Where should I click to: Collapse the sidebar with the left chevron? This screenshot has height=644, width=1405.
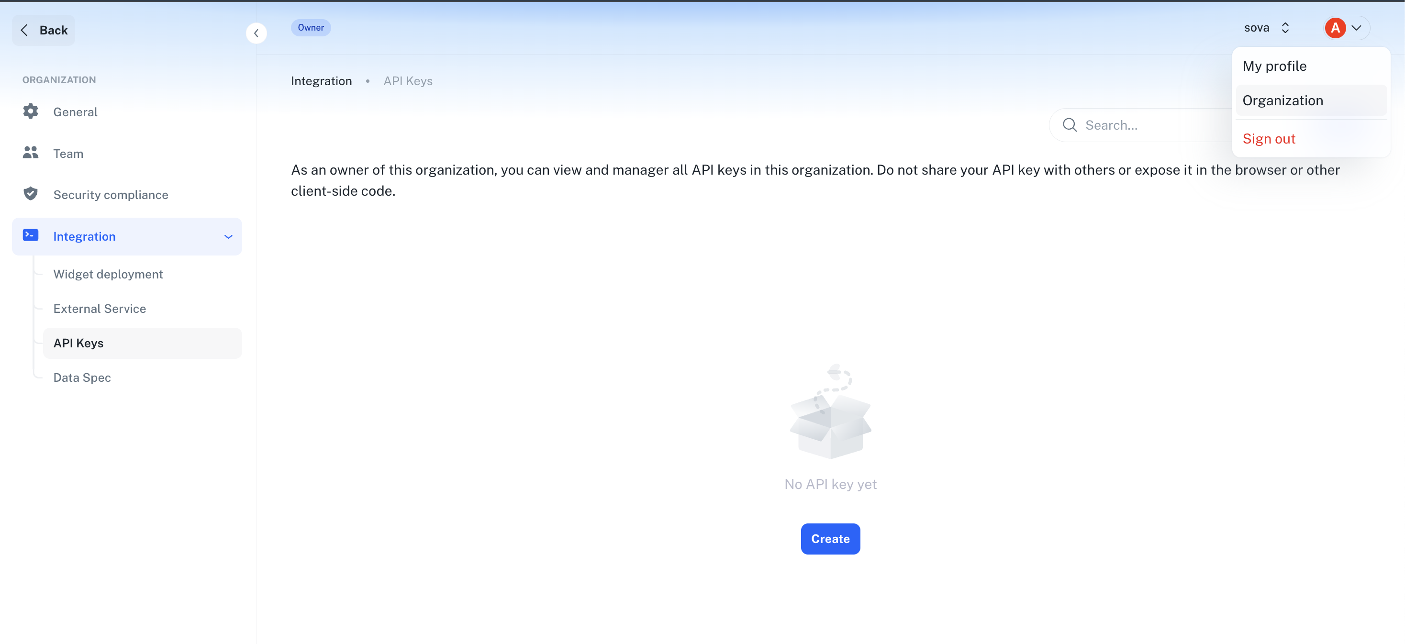(x=256, y=33)
